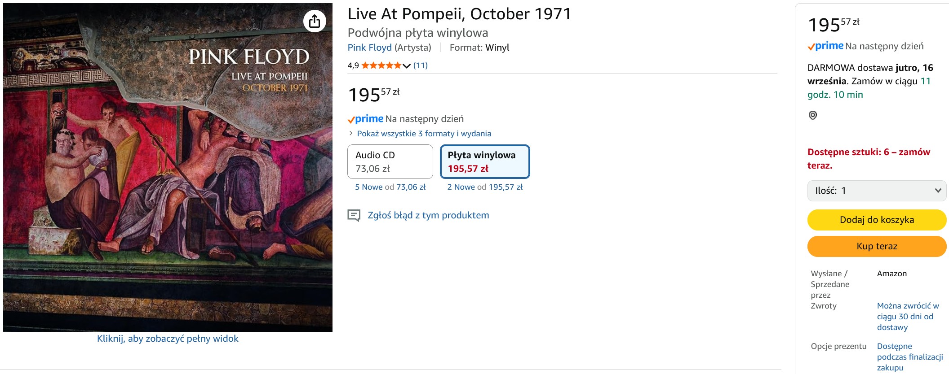949x374 pixels.
Task: Click '2 Nowe od 195,57 zł' offers link
Action: 485,187
